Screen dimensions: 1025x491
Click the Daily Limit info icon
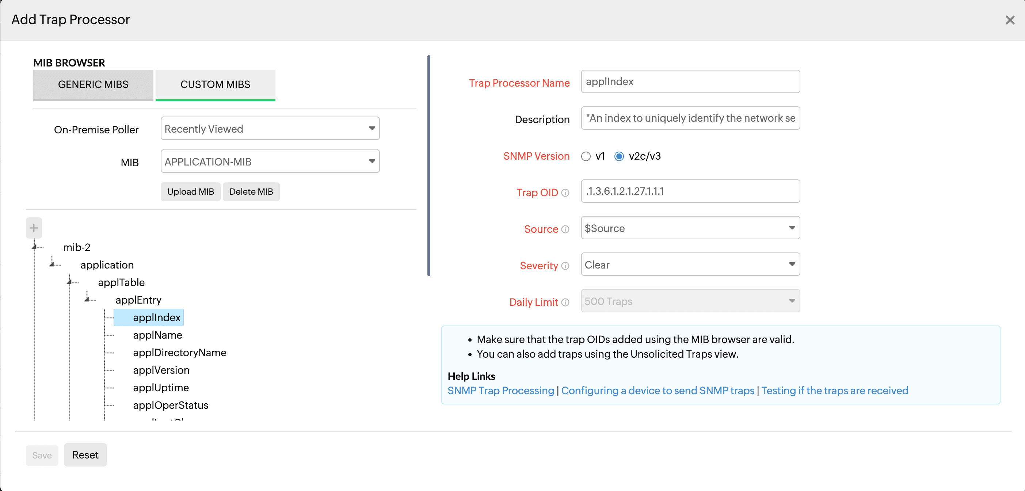click(565, 302)
